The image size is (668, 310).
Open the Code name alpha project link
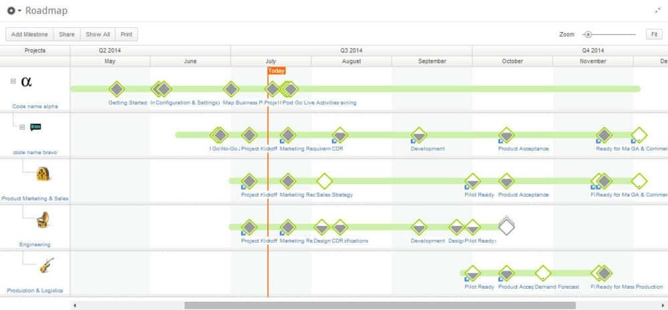pyautogui.click(x=34, y=106)
